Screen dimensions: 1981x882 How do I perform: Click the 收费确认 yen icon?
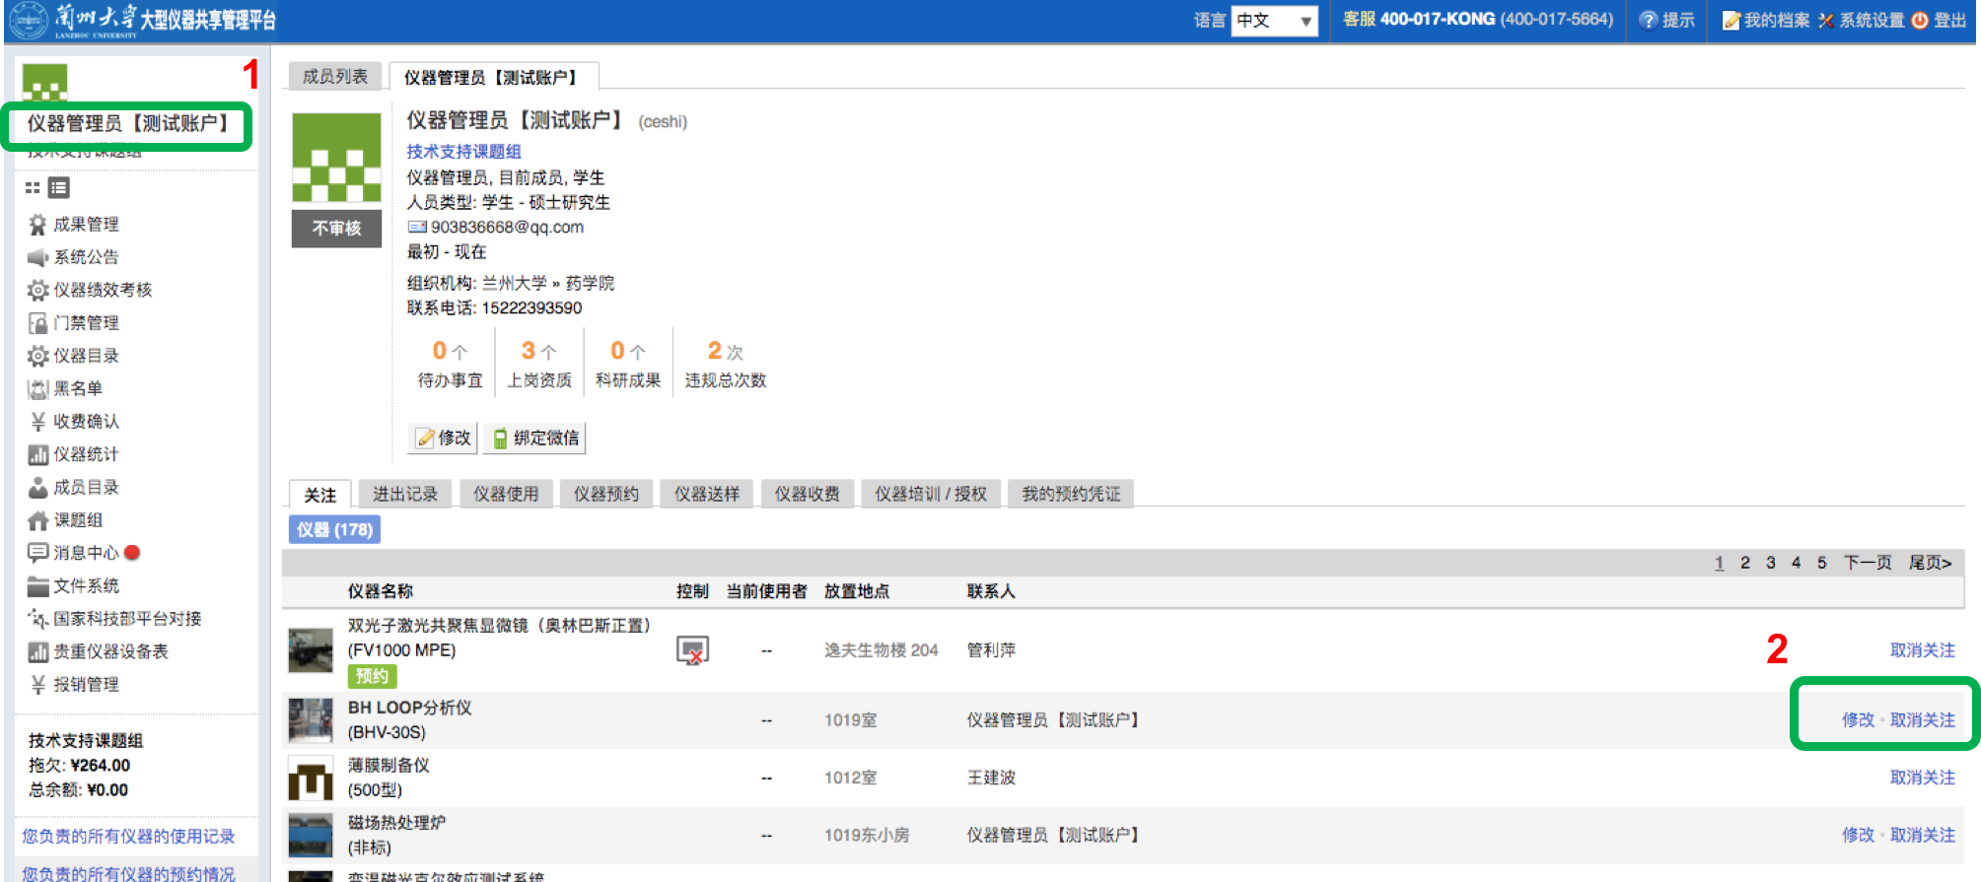pyautogui.click(x=37, y=422)
